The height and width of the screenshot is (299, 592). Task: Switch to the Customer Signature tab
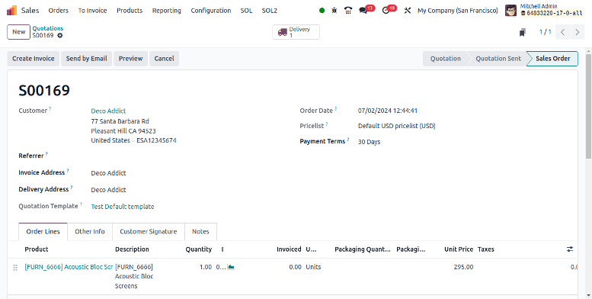coord(149,231)
